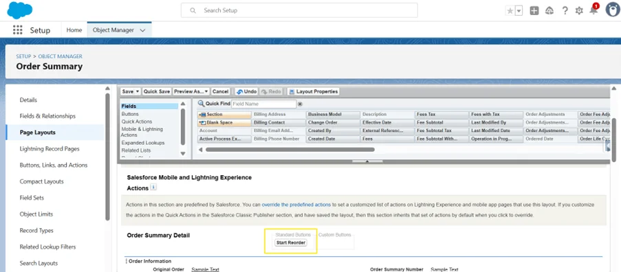The image size is (621, 272).
Task: Click the Undo button
Action: pos(246,91)
